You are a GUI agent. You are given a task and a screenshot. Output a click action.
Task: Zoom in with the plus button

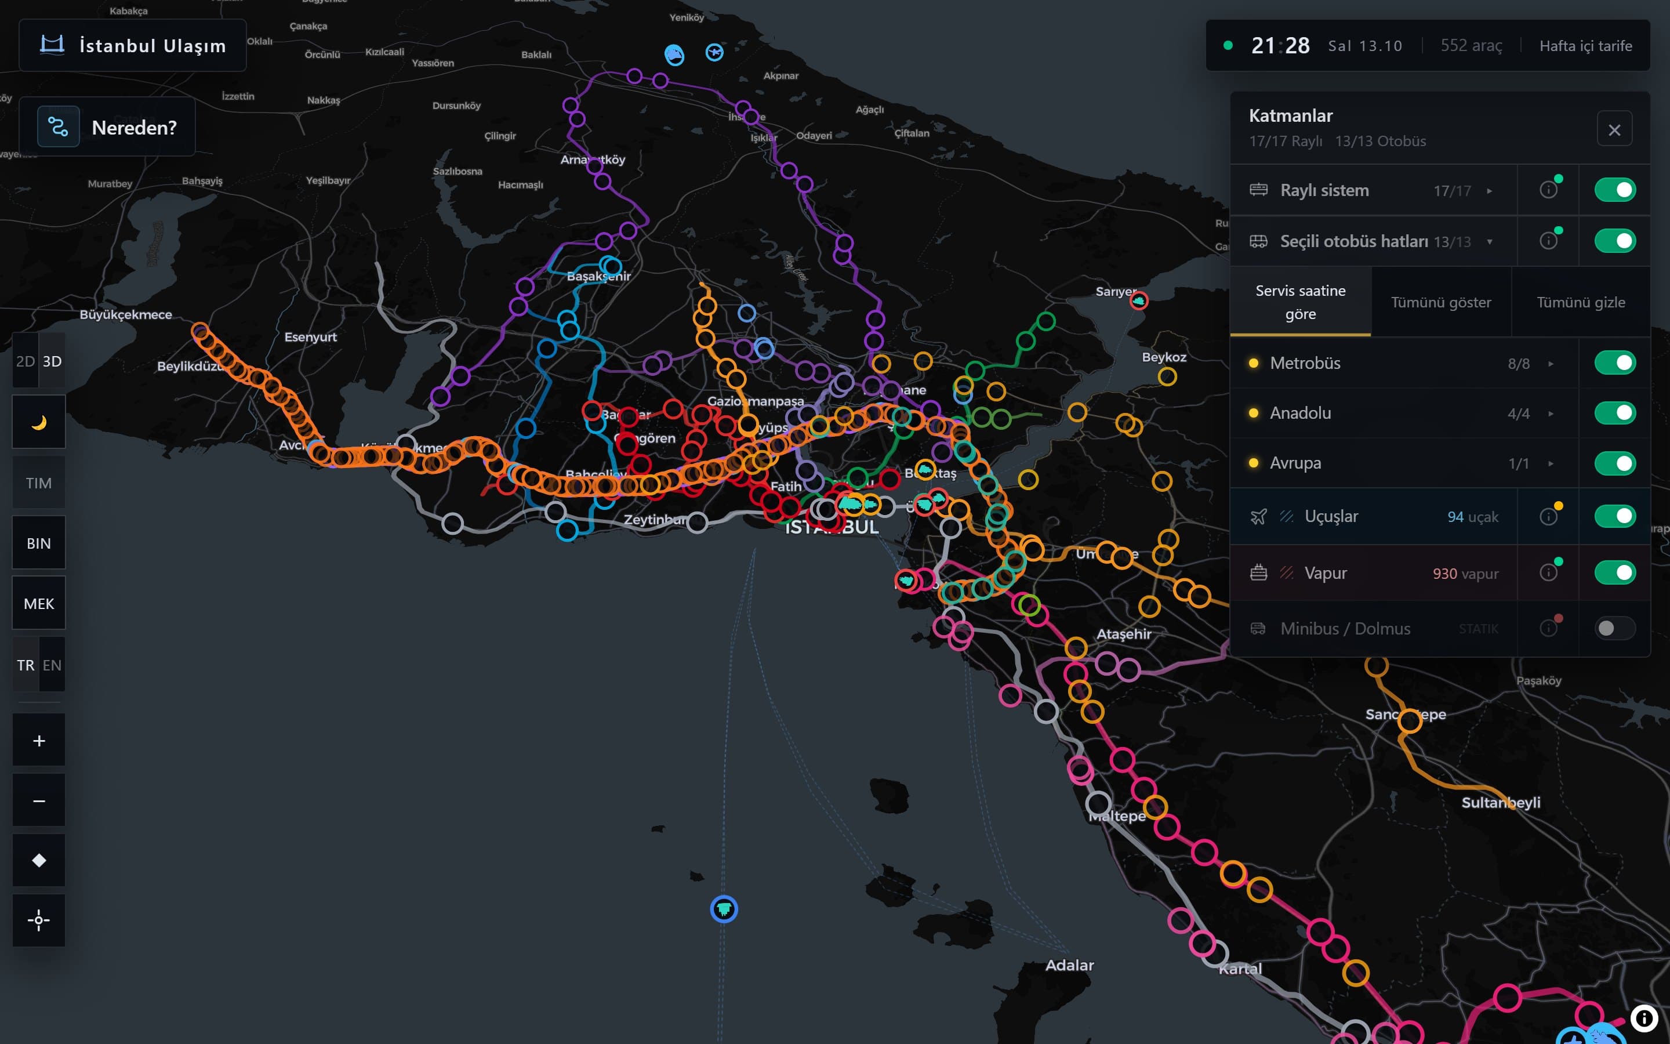pos(39,741)
